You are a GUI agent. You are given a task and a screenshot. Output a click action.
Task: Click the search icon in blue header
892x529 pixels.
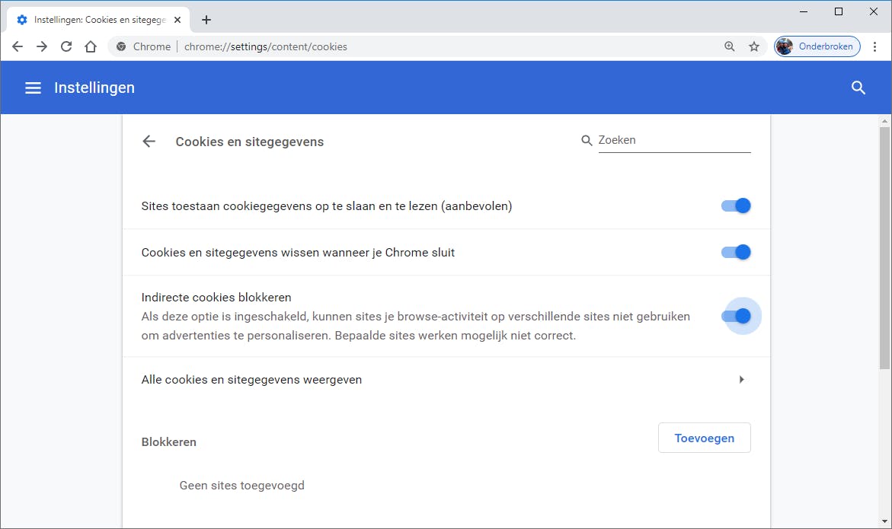858,88
